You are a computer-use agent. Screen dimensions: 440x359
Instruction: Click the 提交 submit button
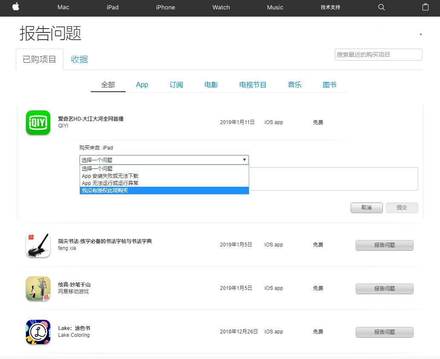click(x=402, y=208)
